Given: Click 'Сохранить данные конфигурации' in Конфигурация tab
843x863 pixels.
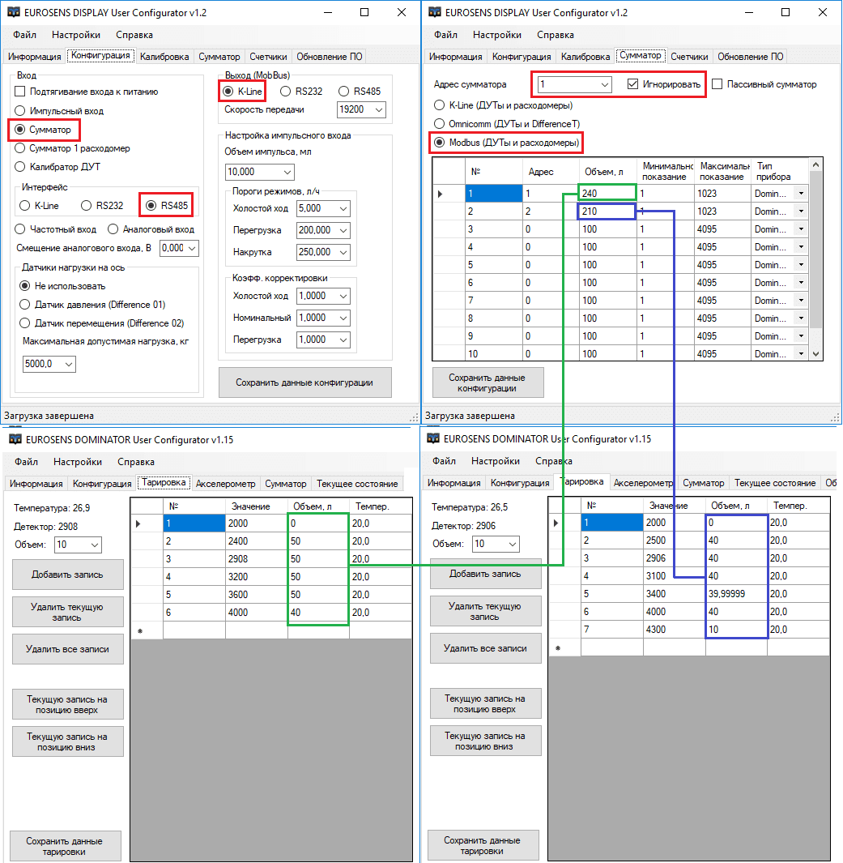Looking at the screenshot, I should click(305, 382).
